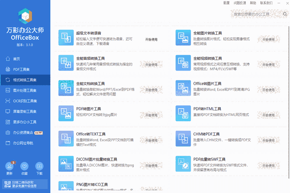Click the 万彩办公大师 OfficeBox title
The height and width of the screenshot is (193, 290).
tap(25, 34)
